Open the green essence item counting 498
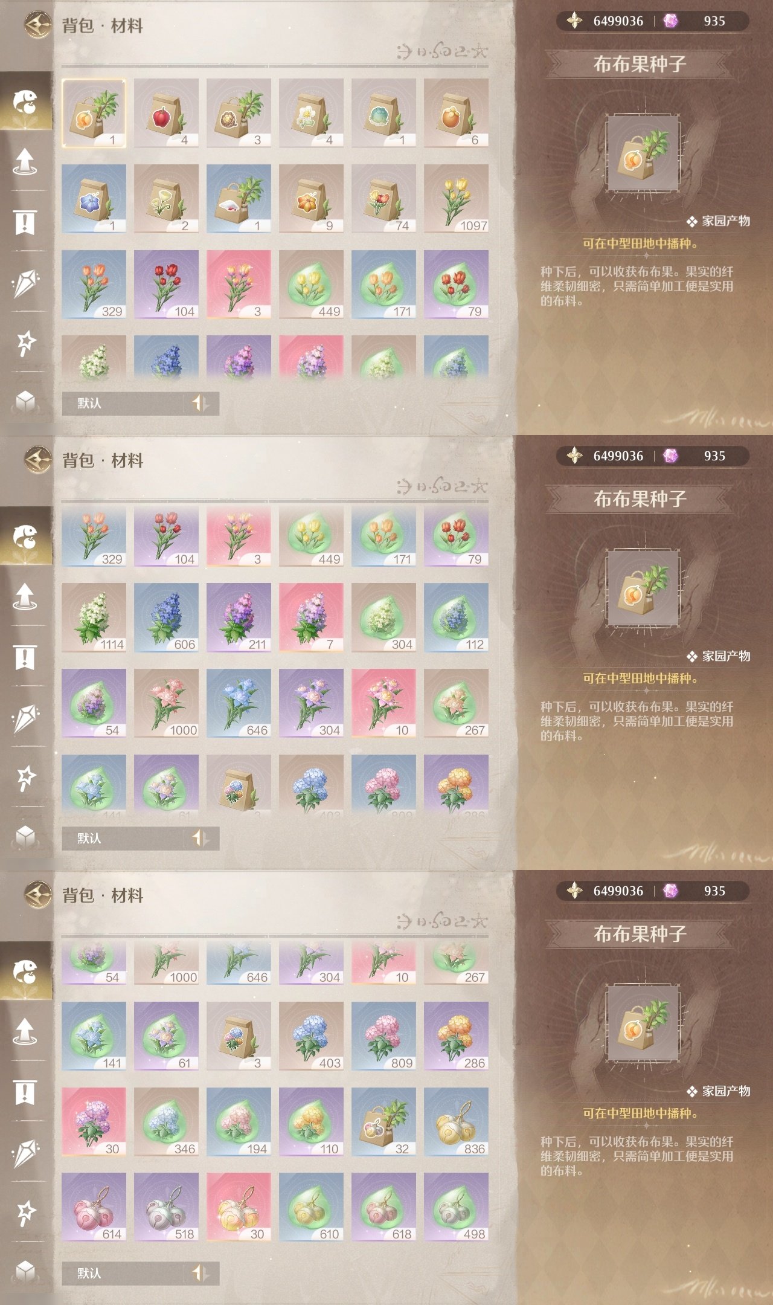The image size is (773, 1305). [x=456, y=1207]
